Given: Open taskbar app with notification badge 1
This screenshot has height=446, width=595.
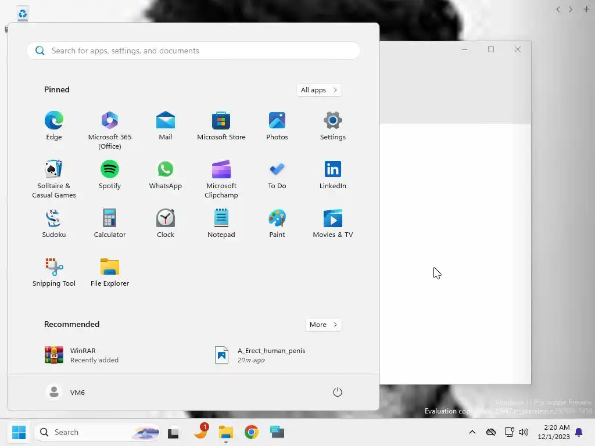Looking at the screenshot, I should click(200, 431).
